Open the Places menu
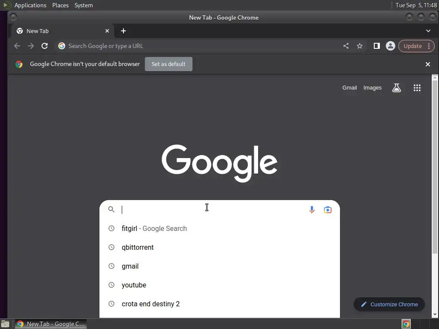439x329 pixels. tap(60, 5)
